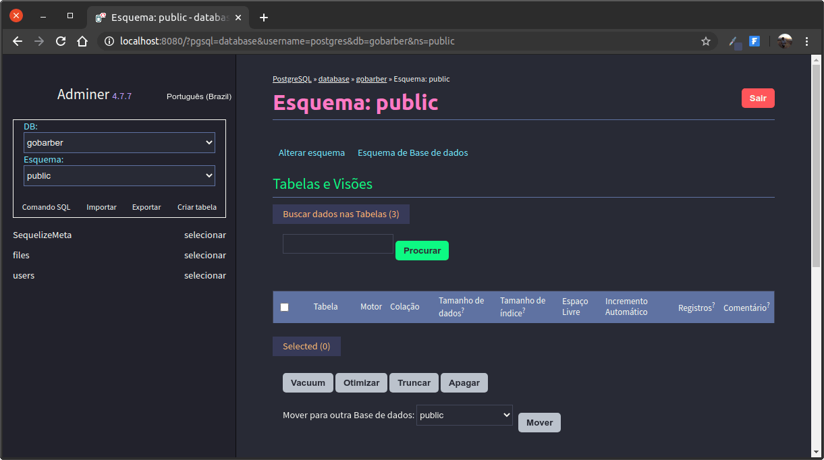This screenshot has width=824, height=460.
Task: Reload the current Adminer page
Action: (61, 40)
